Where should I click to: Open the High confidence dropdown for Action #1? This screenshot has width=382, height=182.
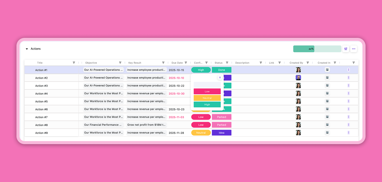pos(201,70)
